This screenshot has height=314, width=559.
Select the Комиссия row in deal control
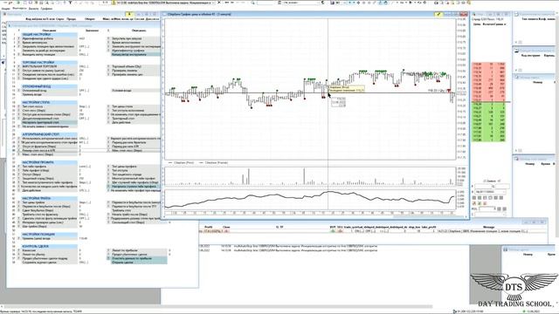[x=49, y=250]
